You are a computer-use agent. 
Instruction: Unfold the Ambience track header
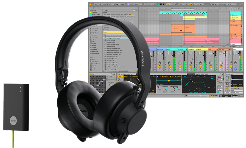pos(231,39)
